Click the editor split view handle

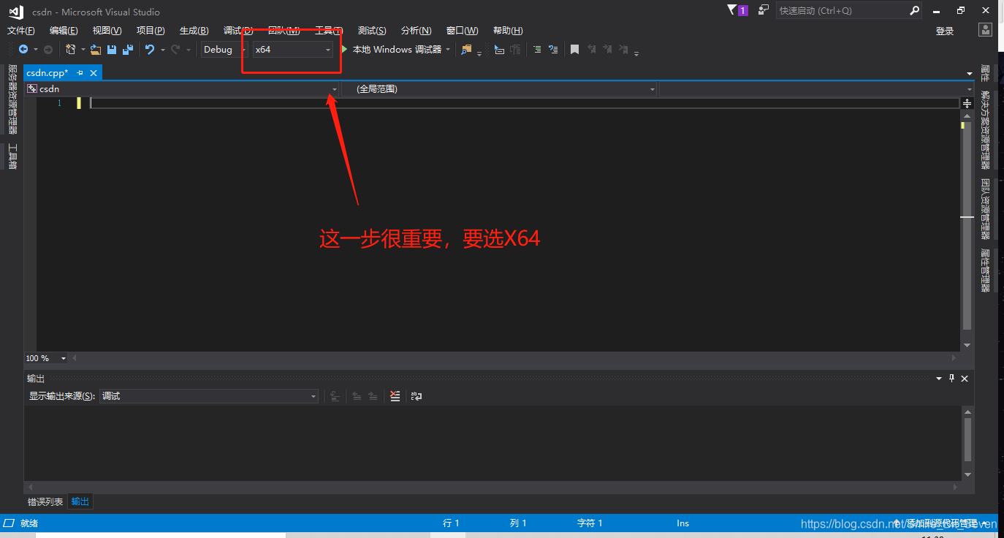point(967,103)
